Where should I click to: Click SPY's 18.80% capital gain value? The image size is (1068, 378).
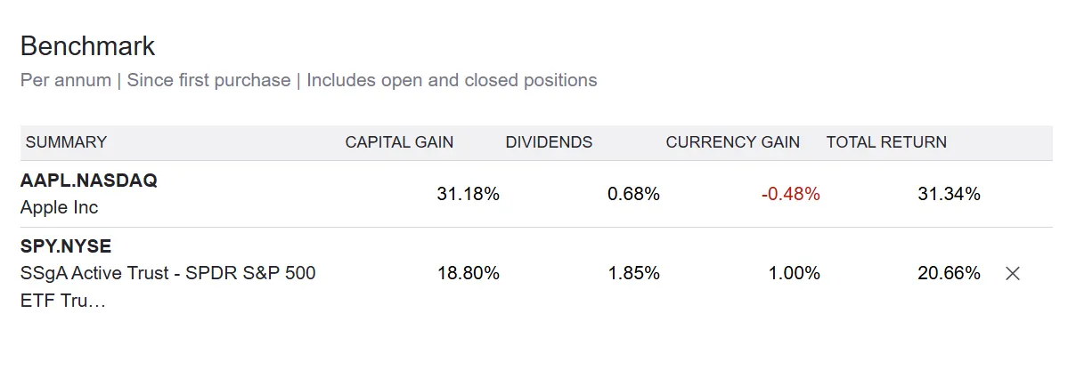coord(468,274)
